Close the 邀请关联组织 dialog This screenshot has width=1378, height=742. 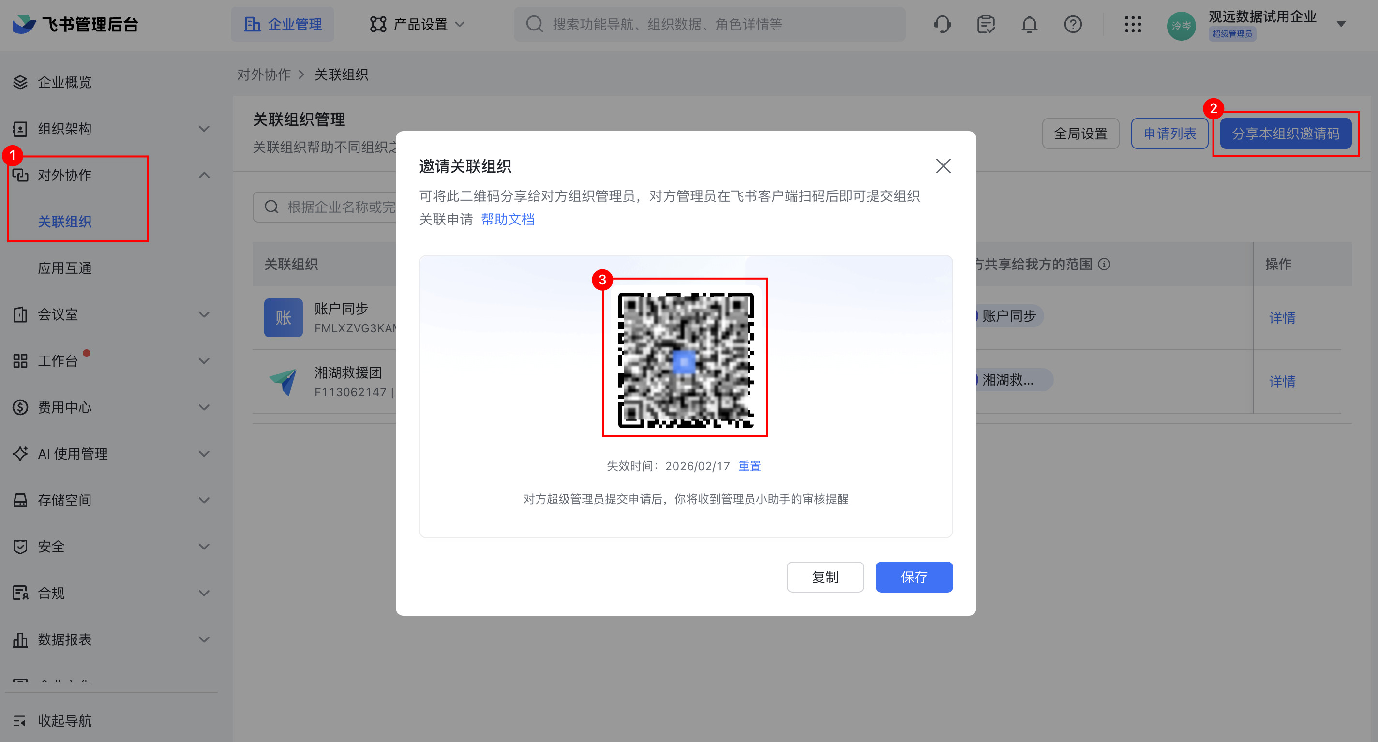coord(943,166)
